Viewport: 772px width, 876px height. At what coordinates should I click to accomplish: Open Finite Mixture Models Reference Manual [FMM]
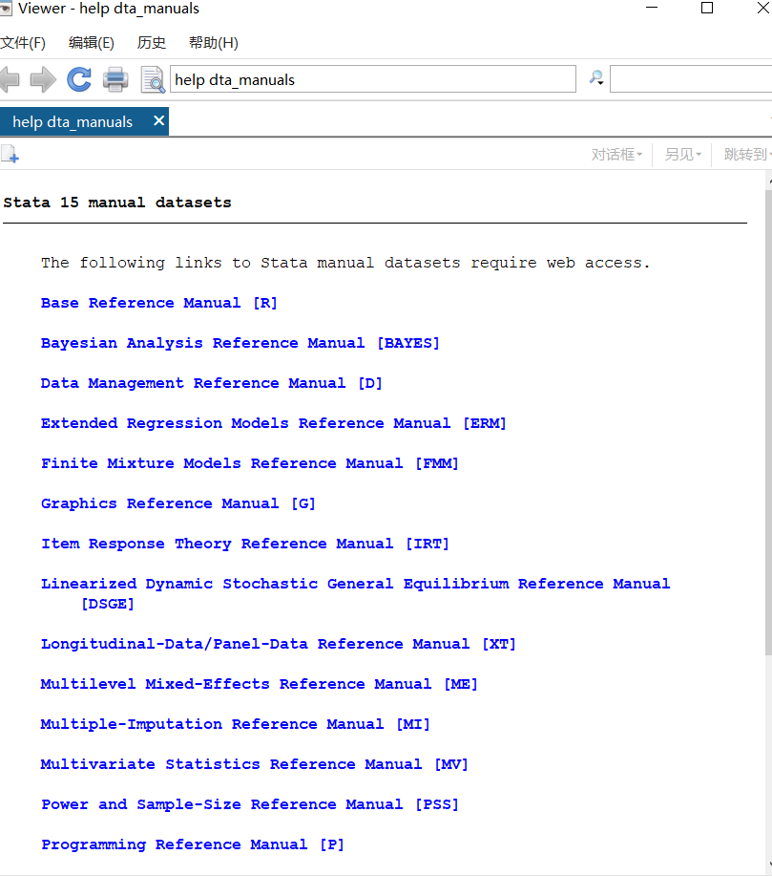coord(249,463)
